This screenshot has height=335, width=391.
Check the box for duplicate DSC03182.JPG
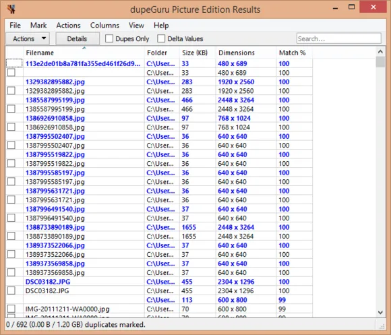[x=11, y=291]
